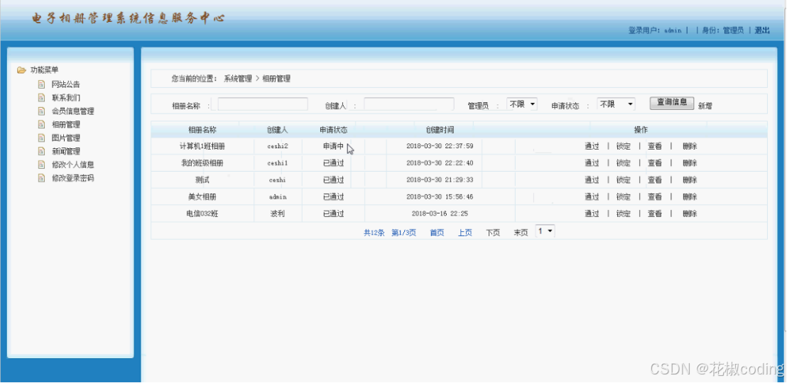Click the folder icon beside 功能菜单
The image size is (787, 383).
21,70
